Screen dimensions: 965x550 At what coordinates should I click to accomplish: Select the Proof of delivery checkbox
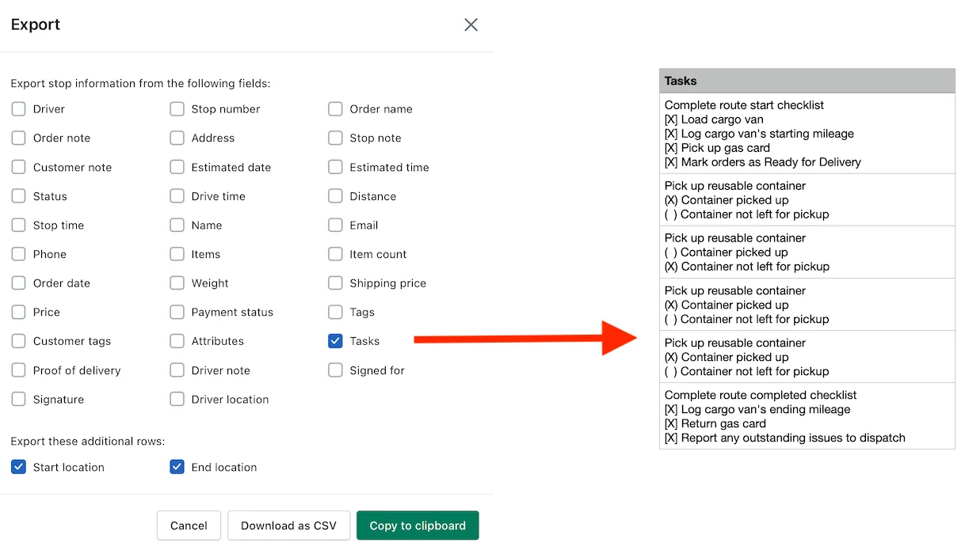pos(18,370)
